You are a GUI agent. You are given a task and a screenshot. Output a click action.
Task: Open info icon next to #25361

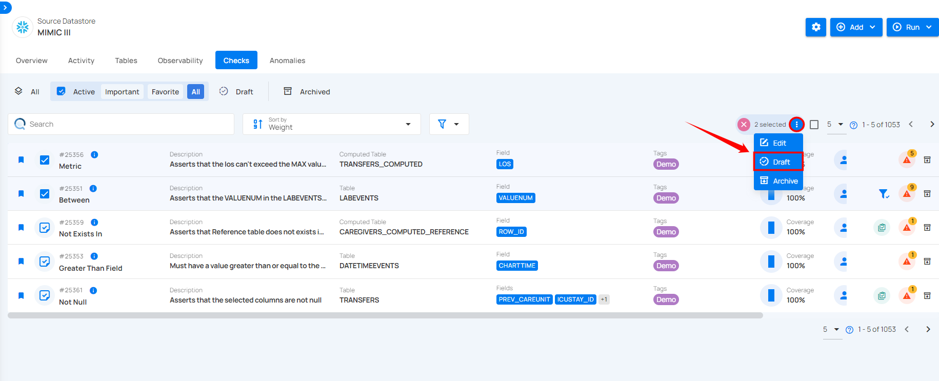93,290
